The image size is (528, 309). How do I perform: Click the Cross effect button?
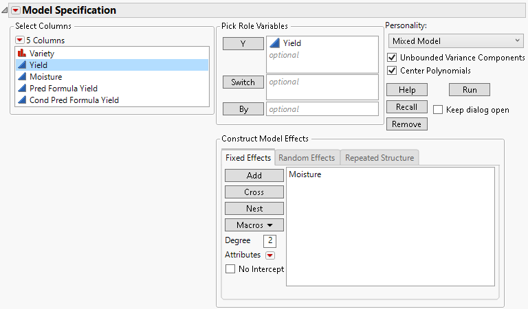[x=254, y=192]
